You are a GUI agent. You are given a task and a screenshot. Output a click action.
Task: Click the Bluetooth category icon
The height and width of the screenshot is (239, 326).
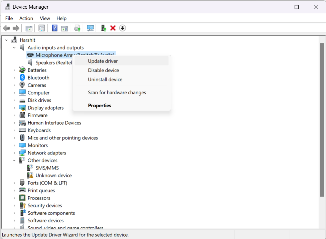point(22,78)
